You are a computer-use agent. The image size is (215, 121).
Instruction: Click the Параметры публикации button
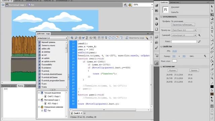(183, 25)
